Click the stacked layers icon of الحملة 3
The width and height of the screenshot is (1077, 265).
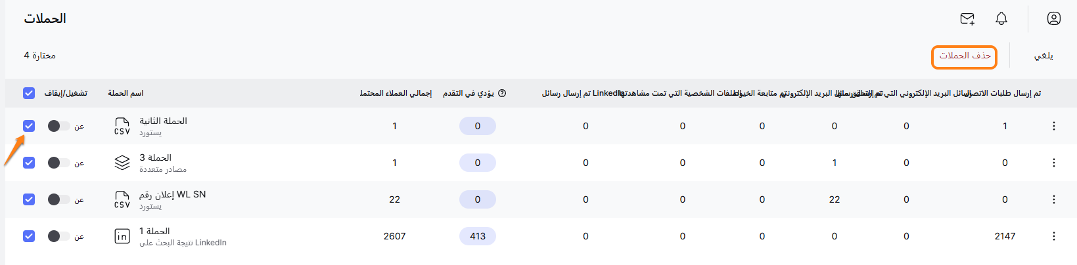(x=122, y=163)
